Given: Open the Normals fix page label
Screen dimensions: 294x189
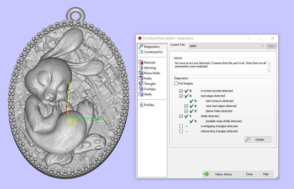Looking at the screenshot, I should [150, 63].
